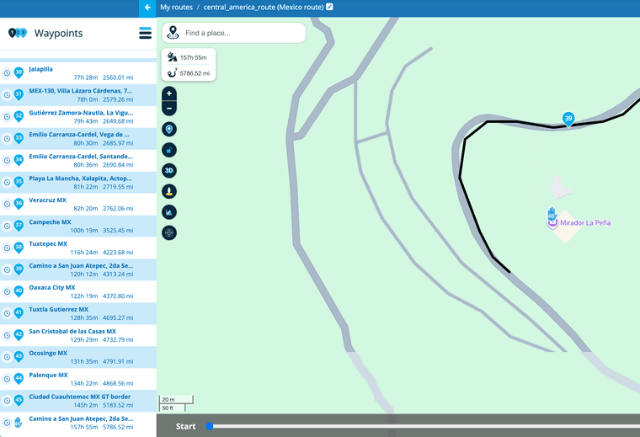The width and height of the screenshot is (640, 437).
Task: Zoom in on the map
Action: click(169, 93)
